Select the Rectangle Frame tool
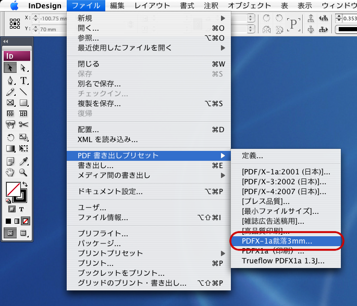This screenshot has width=357, height=306. coord(10,103)
